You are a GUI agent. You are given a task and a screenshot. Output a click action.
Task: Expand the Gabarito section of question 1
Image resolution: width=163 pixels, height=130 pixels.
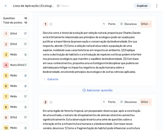click(51, 79)
